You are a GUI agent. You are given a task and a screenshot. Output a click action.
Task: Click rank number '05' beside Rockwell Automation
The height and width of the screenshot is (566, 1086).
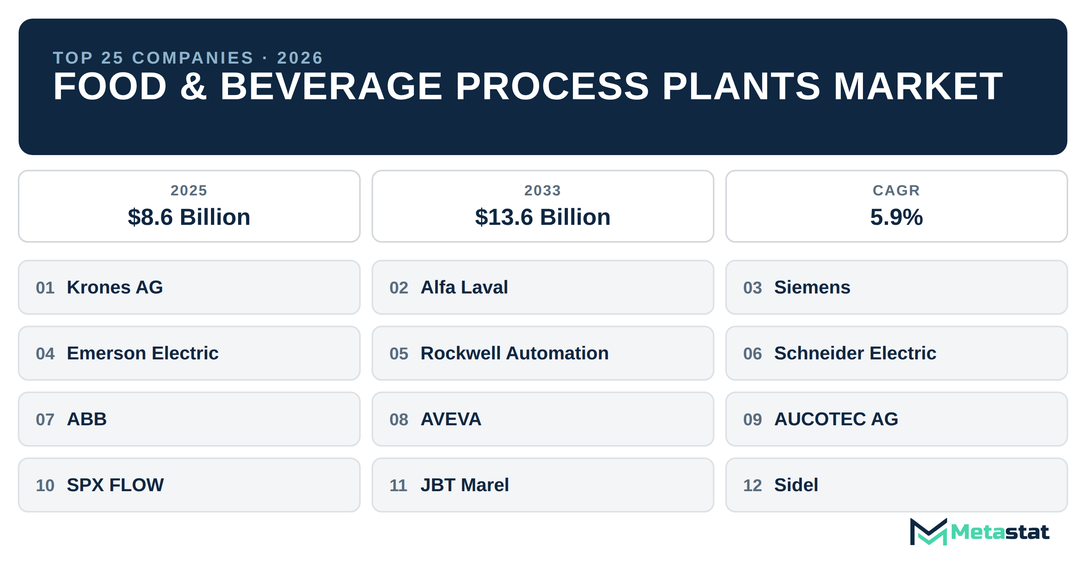(399, 354)
